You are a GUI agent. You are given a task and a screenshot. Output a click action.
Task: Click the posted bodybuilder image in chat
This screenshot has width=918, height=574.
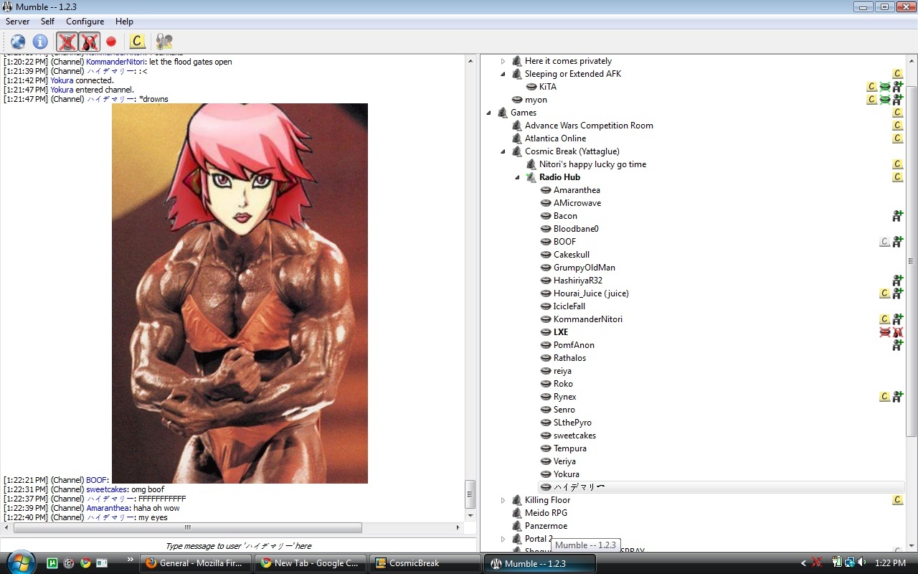240,293
